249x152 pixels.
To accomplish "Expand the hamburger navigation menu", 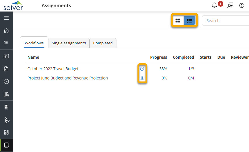I will [6, 18].
